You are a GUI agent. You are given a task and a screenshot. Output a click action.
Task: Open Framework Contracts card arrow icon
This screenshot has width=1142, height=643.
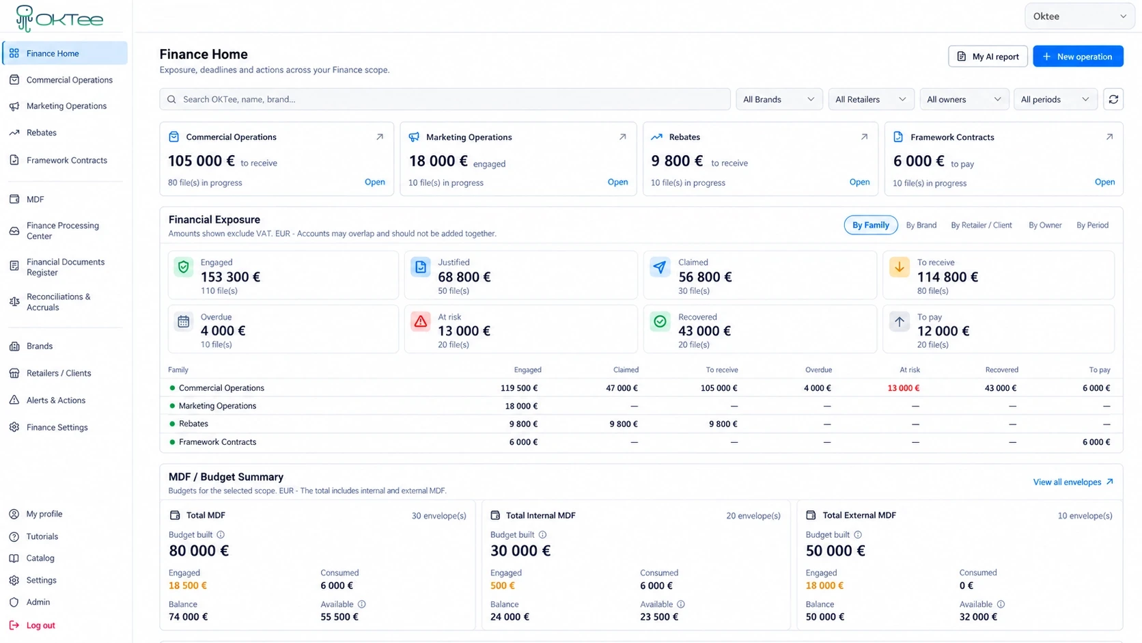tap(1109, 137)
